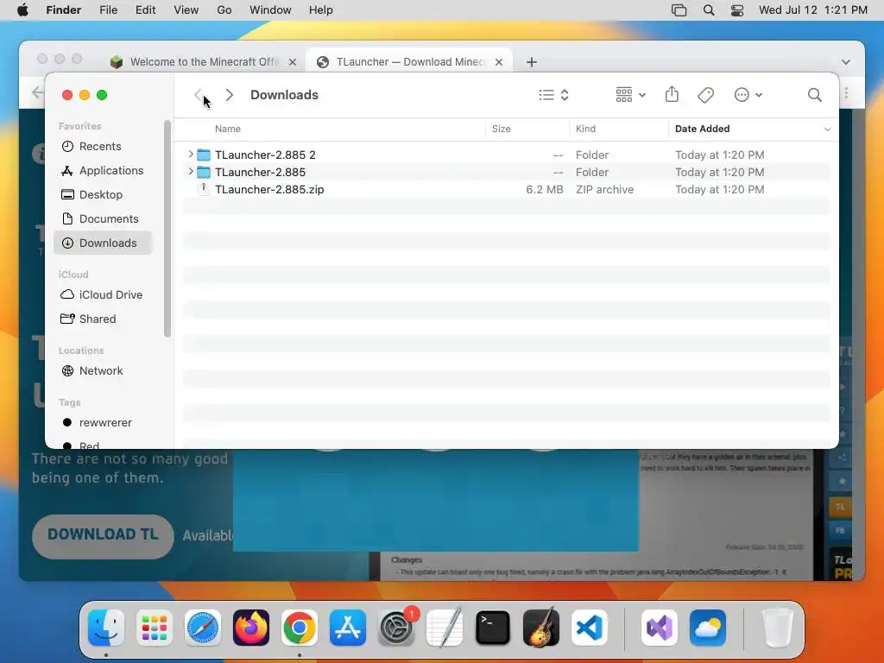The height and width of the screenshot is (663, 884).
Task: Click the date and time clock
Action: pos(812,10)
